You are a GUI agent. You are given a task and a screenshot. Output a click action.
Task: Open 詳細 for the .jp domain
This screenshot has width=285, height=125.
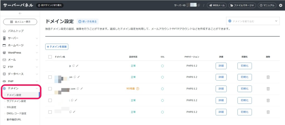(x=221, y=66)
